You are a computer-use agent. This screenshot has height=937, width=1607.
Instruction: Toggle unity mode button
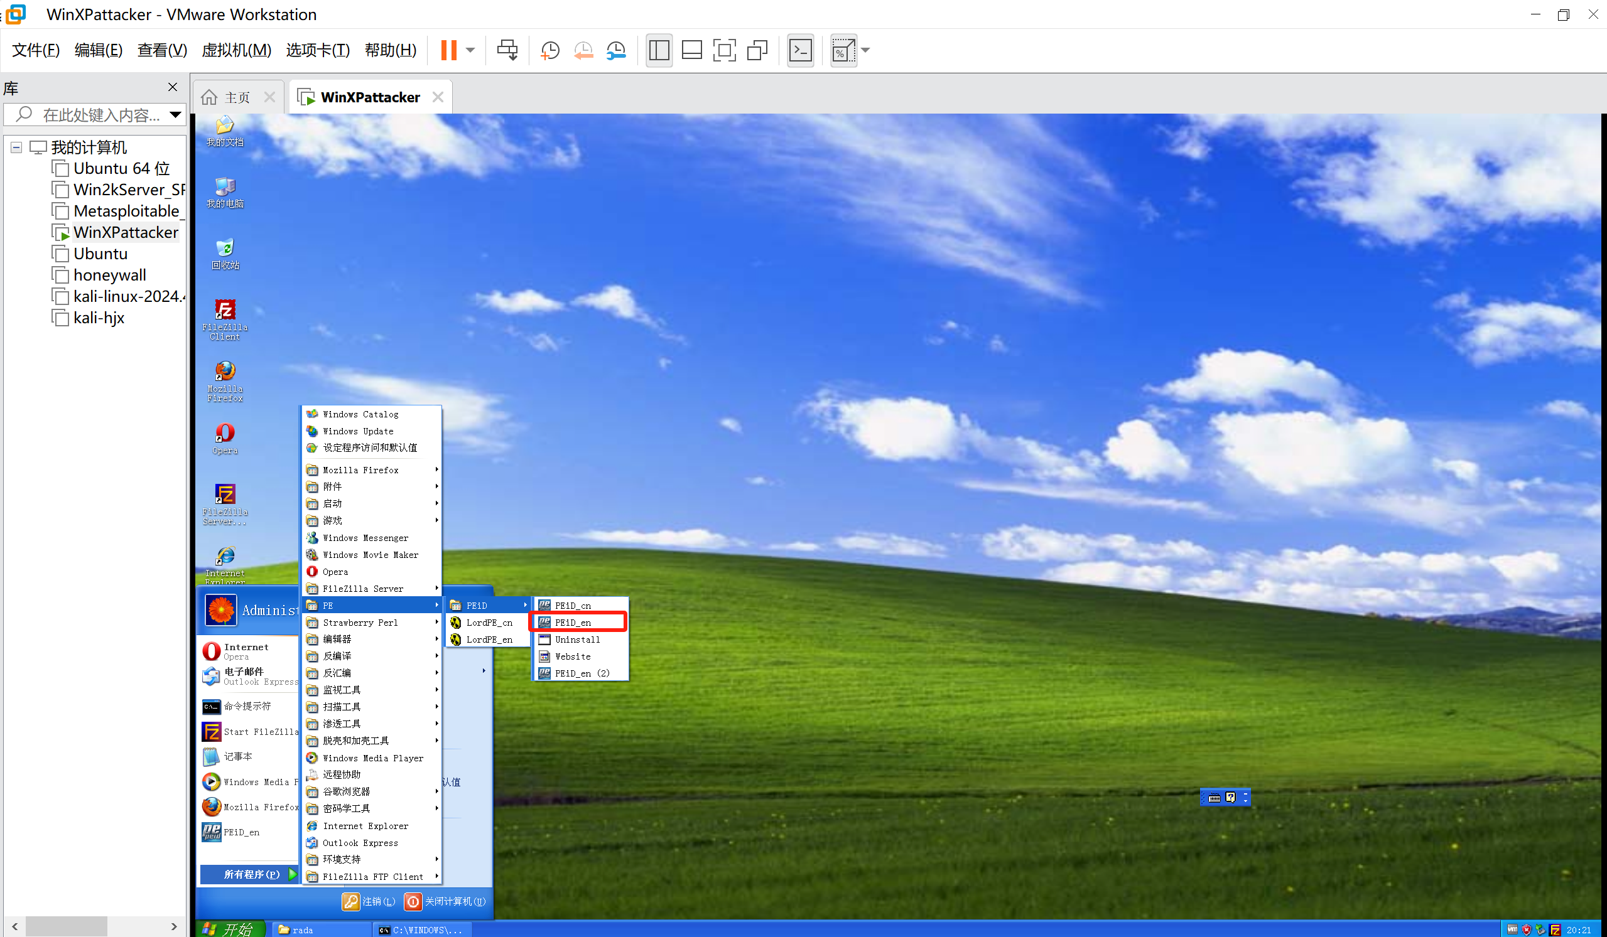pyautogui.click(x=757, y=50)
